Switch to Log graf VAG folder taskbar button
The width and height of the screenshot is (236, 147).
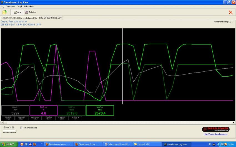[x=147, y=144]
